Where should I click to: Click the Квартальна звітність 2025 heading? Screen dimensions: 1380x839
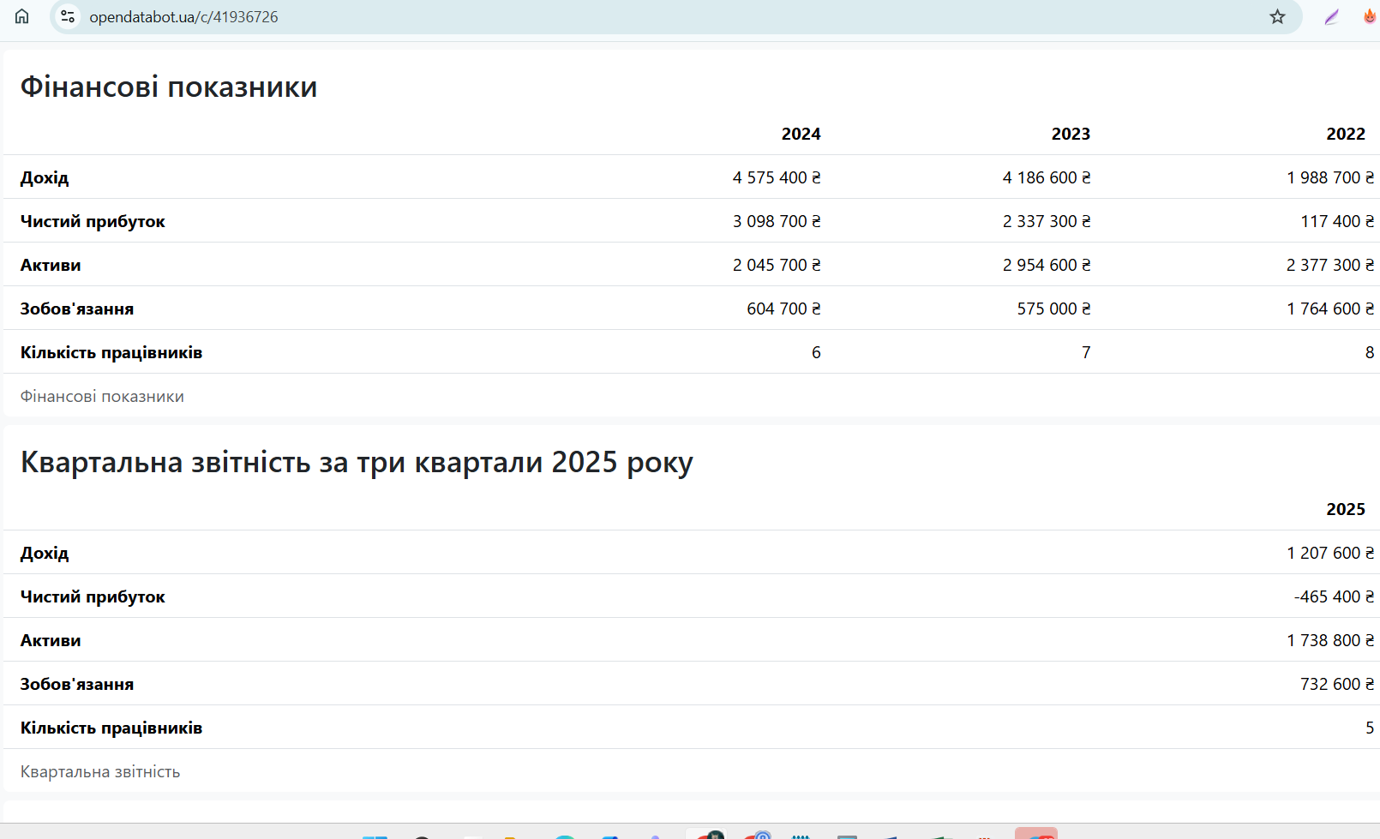357,462
